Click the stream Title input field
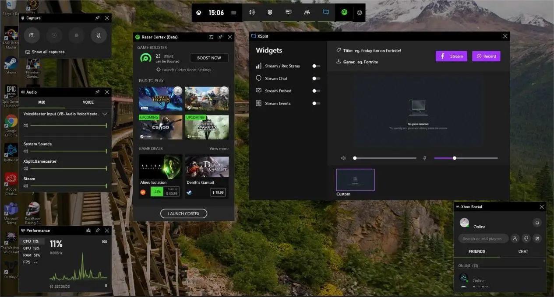Screen dimensions: 554x297 click(x=378, y=51)
